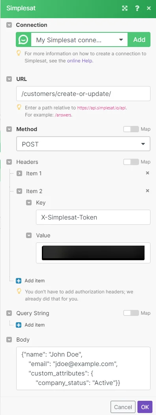
Task: Remove header Item 1 with its X icon
Action: click(148, 173)
